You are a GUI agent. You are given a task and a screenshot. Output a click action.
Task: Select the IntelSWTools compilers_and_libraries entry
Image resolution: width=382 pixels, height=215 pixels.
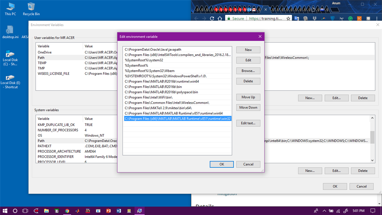177,55
